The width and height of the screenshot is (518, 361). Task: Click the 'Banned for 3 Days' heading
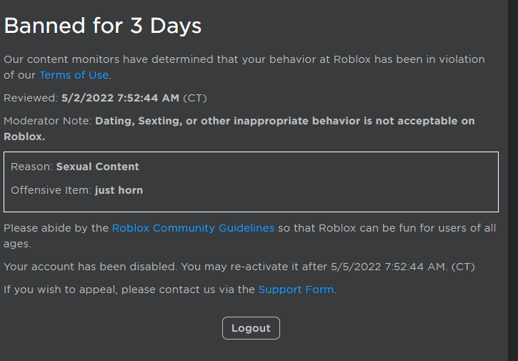pyautogui.click(x=103, y=26)
